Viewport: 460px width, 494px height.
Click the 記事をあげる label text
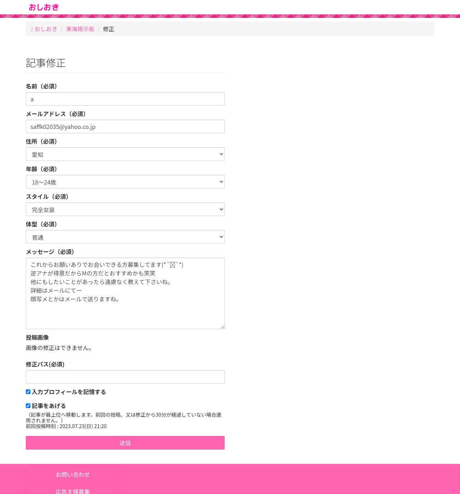tap(49, 406)
